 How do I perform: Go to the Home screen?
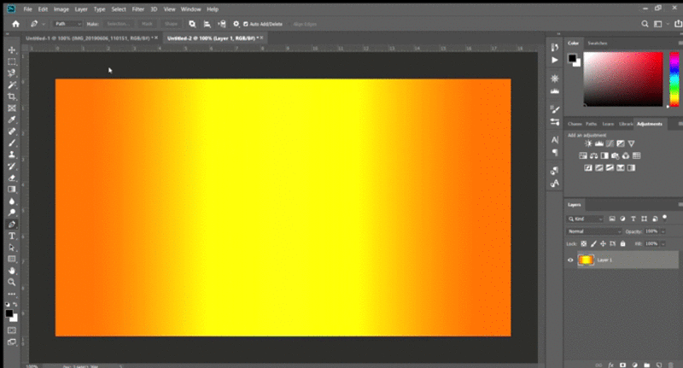15,24
